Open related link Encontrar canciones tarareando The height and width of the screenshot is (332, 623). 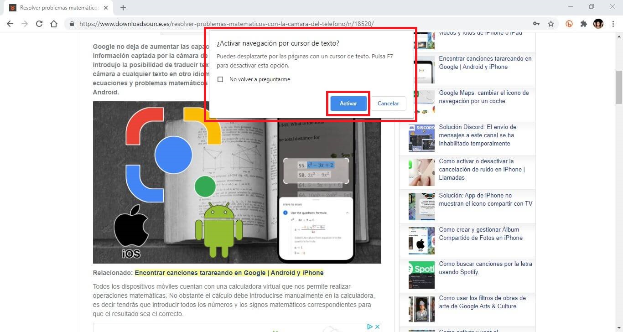pyautogui.click(x=229, y=273)
